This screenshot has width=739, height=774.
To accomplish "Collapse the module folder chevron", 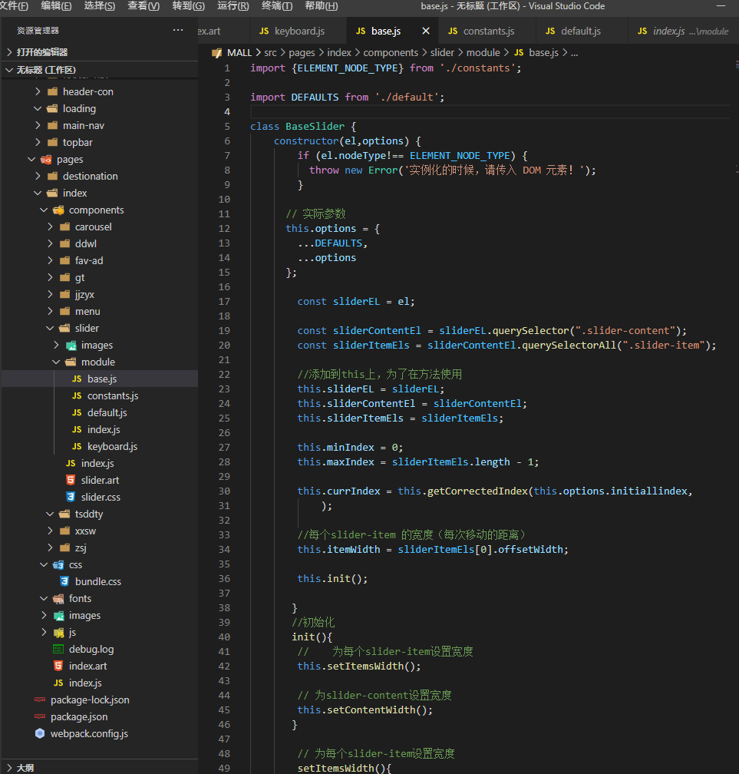I will click(56, 362).
